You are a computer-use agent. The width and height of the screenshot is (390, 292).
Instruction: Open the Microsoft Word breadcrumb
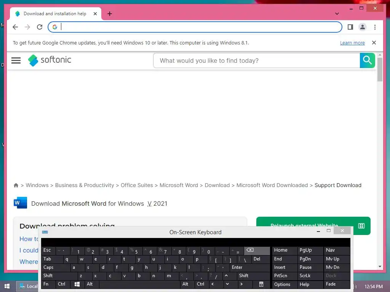(x=179, y=185)
